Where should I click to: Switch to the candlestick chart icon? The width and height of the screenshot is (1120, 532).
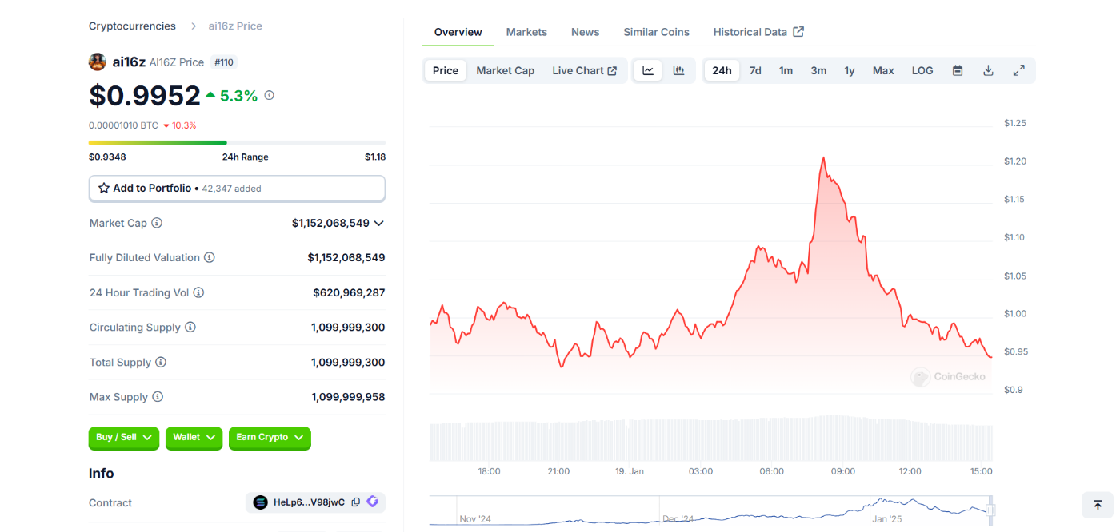678,70
